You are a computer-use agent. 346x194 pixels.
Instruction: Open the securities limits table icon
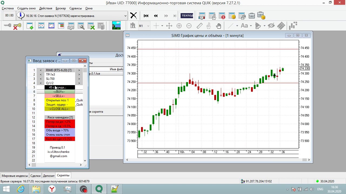pyautogui.click(x=242, y=16)
